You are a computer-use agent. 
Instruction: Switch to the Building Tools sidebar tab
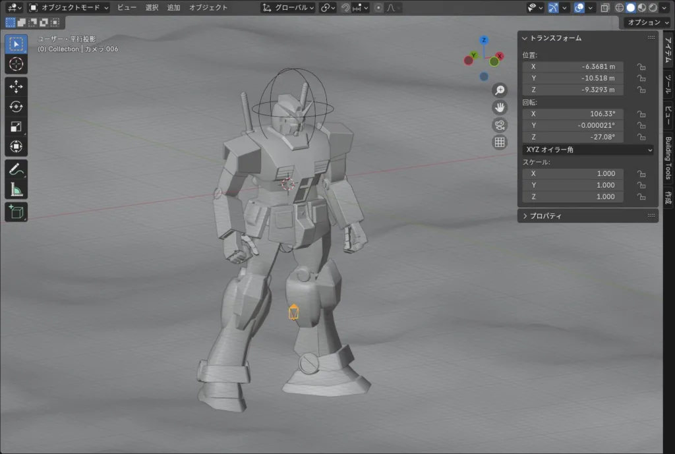pyautogui.click(x=668, y=157)
